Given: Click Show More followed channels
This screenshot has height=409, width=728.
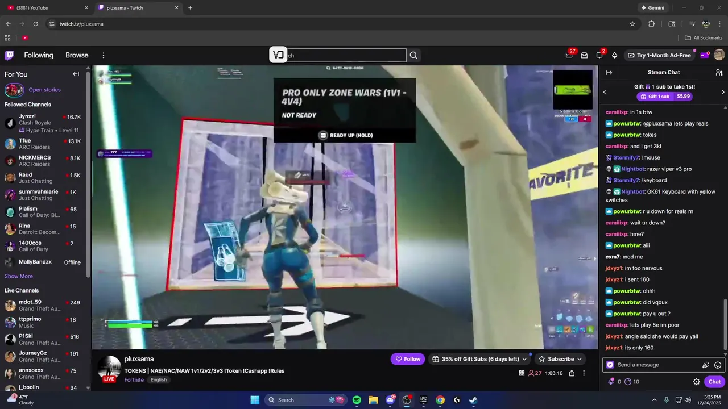Looking at the screenshot, I should pos(19,276).
